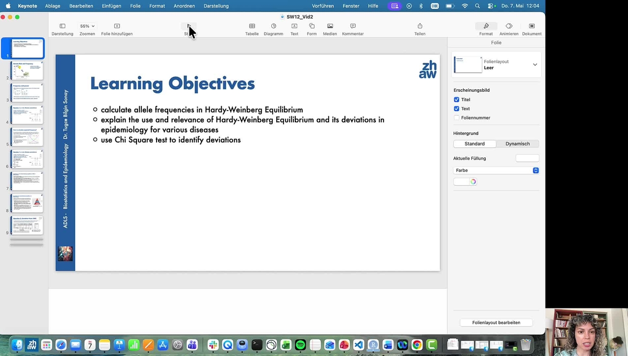Image resolution: width=628 pixels, height=356 pixels.
Task: Open the Anordnen menu
Action: (x=184, y=6)
